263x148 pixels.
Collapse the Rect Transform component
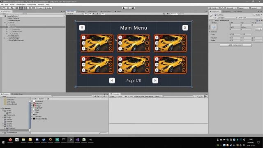click(x=210, y=20)
